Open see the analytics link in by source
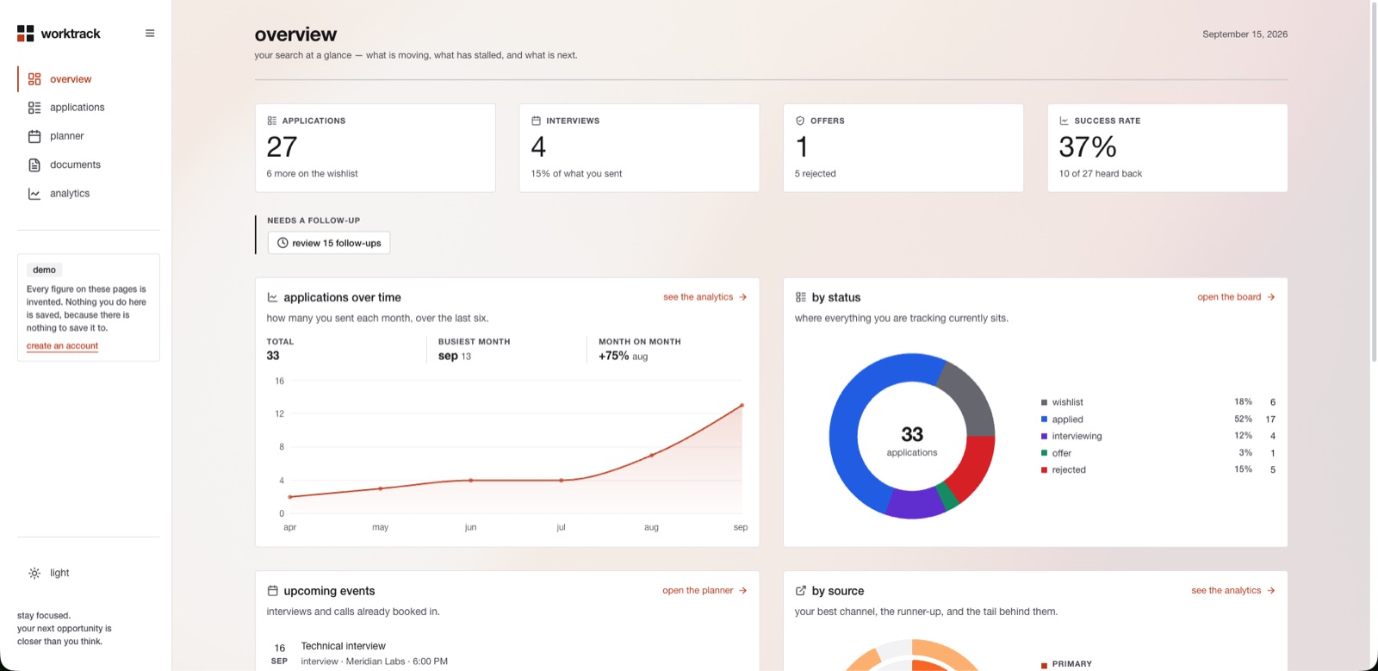Image resolution: width=1378 pixels, height=671 pixels. [x=1233, y=591]
